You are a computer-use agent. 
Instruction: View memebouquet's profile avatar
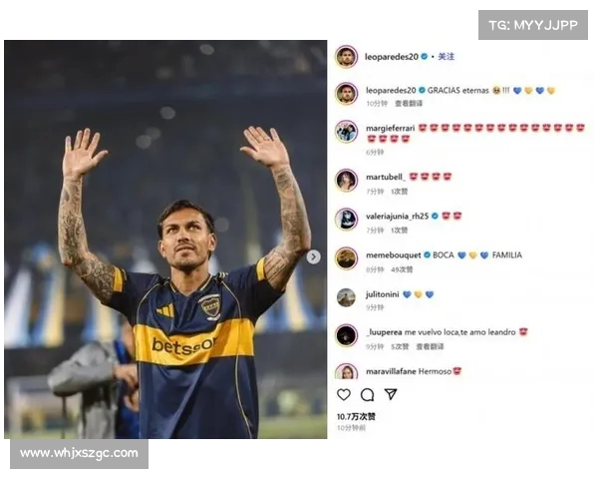coord(346,258)
